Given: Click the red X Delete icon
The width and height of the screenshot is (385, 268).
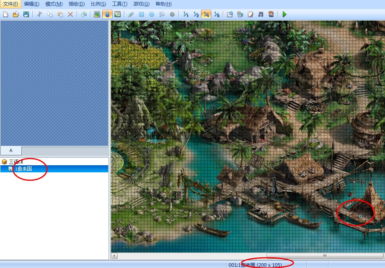Looking at the screenshot, I should pyautogui.click(x=70, y=14).
